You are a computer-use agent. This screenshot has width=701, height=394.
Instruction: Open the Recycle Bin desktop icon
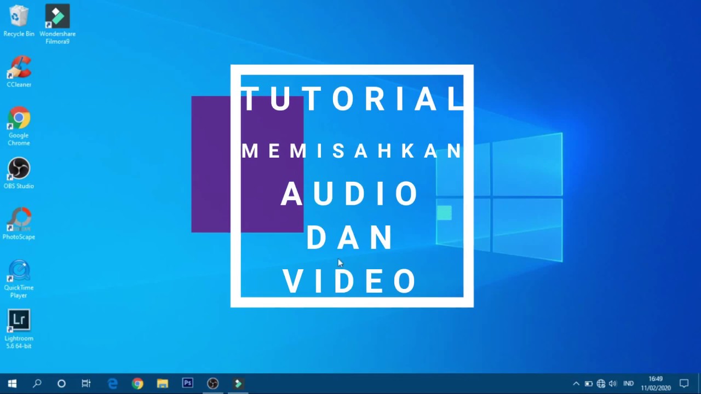(x=19, y=21)
